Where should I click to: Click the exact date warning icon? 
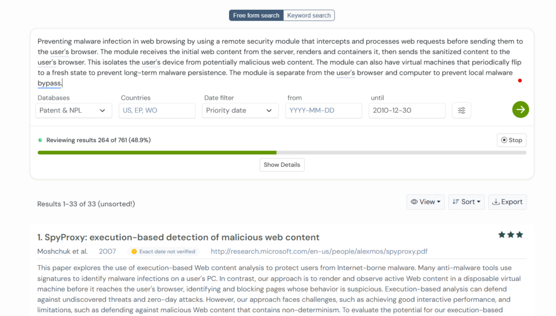click(134, 251)
